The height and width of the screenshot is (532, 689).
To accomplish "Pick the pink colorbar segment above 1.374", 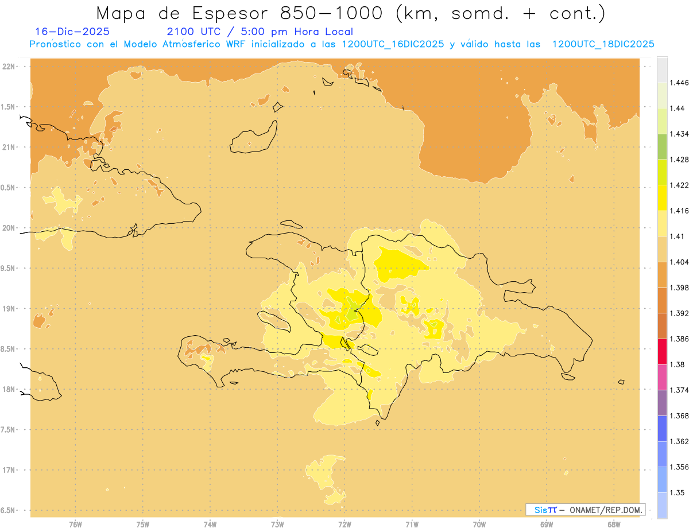I will click(662, 377).
